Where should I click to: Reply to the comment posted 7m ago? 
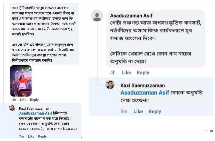coord(42,136)
